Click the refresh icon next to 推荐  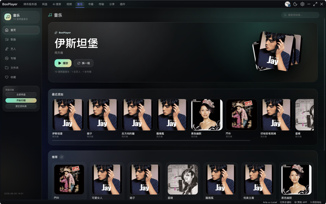pyautogui.click(x=62, y=157)
